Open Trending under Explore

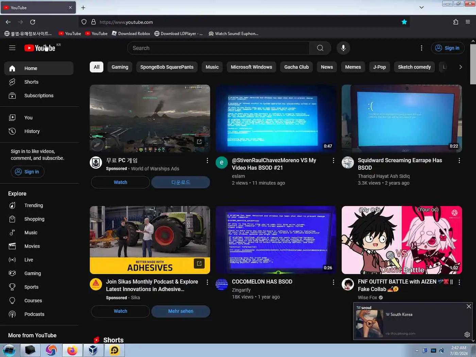tap(39, 205)
